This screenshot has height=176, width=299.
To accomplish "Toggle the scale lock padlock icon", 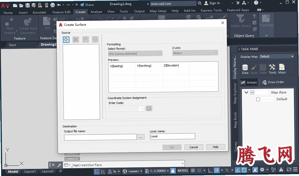I will click(173, 171).
